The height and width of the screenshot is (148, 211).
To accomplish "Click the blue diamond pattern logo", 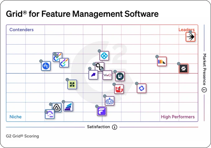I will tap(104, 56).
